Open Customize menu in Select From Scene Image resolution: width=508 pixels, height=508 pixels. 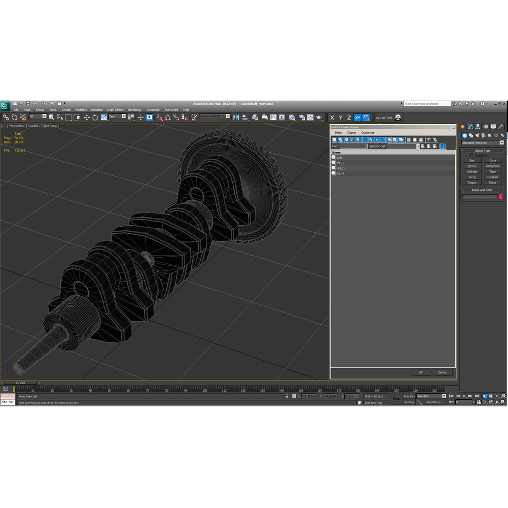tap(368, 133)
